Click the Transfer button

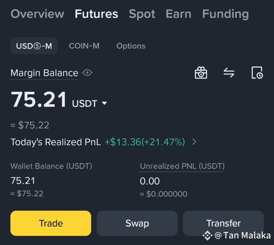tap(224, 223)
